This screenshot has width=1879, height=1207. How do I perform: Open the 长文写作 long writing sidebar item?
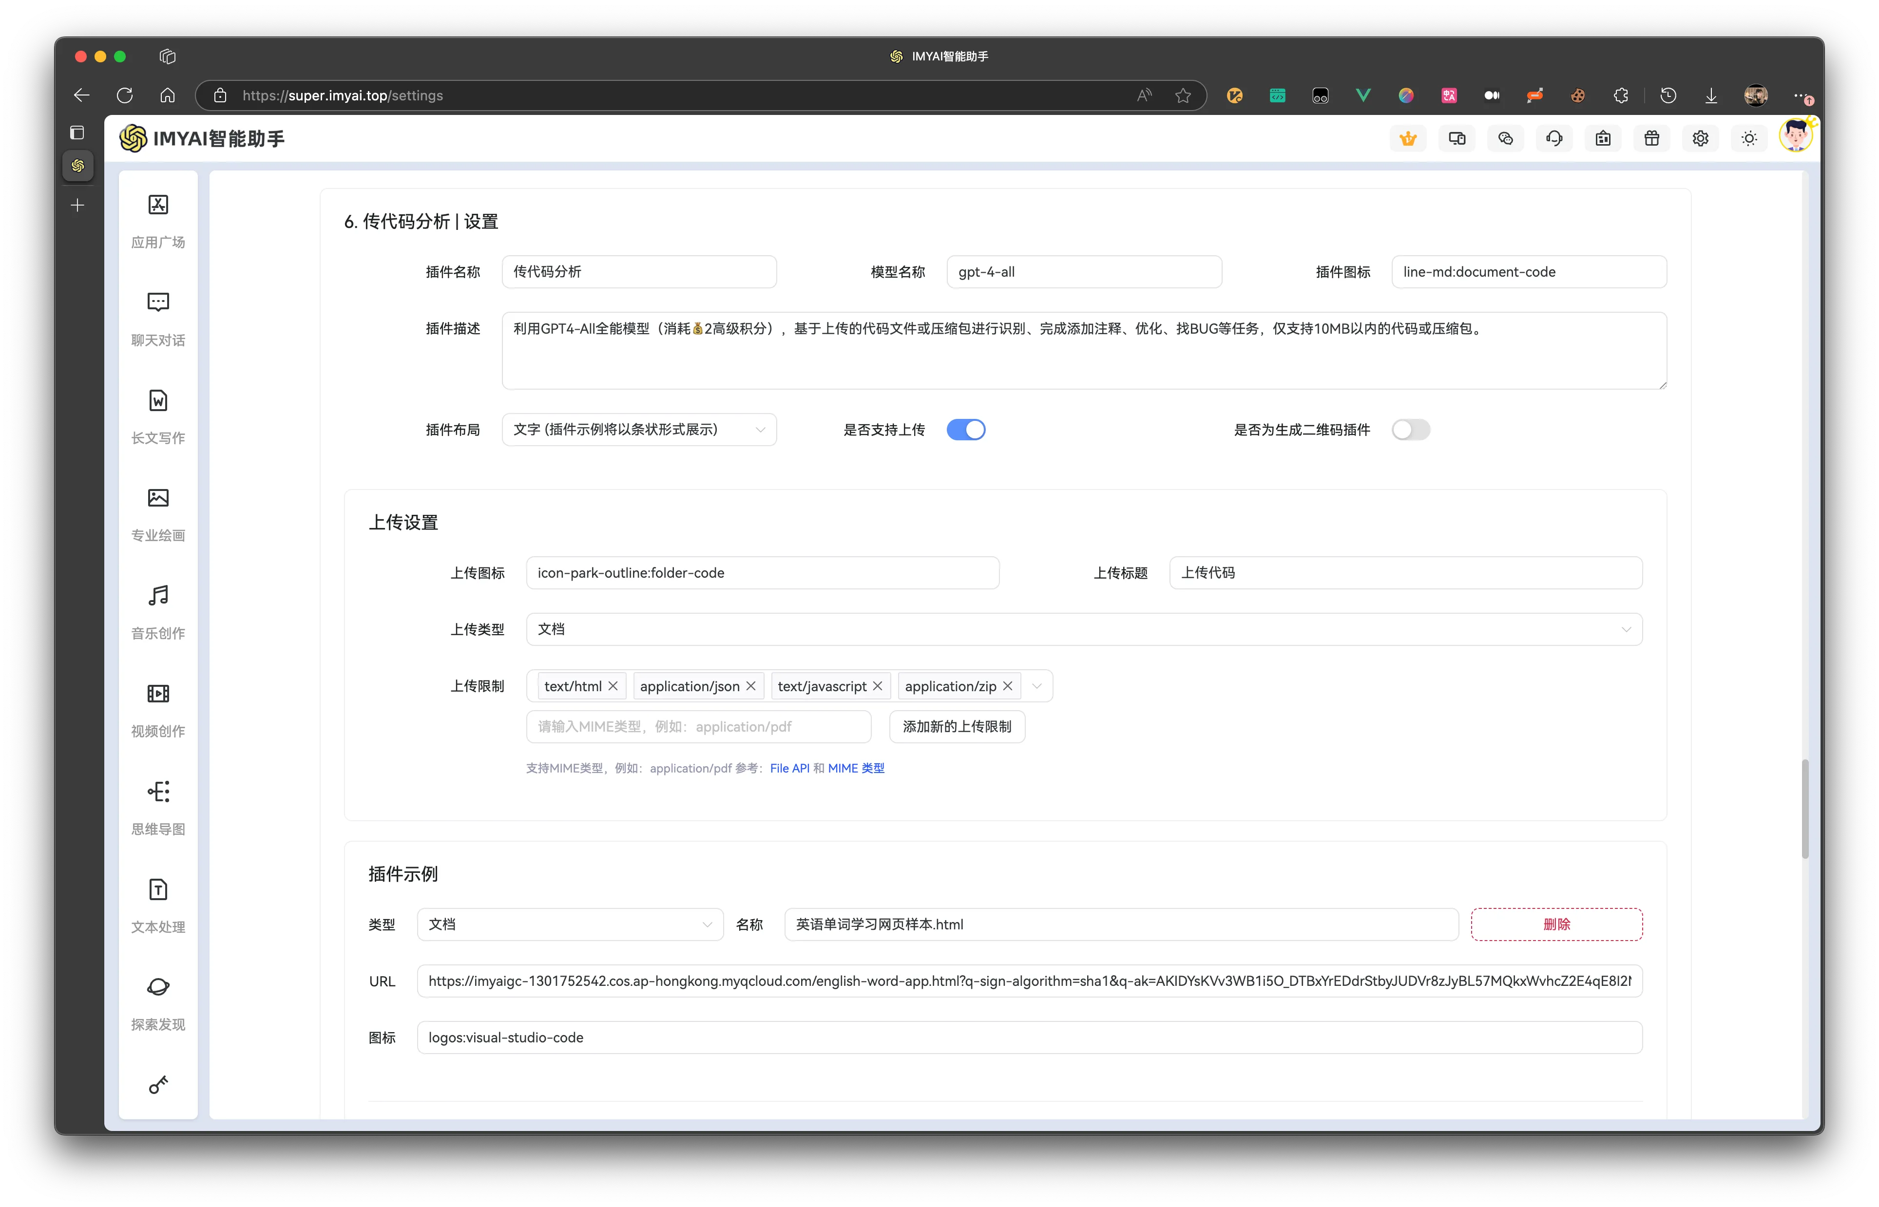[157, 417]
